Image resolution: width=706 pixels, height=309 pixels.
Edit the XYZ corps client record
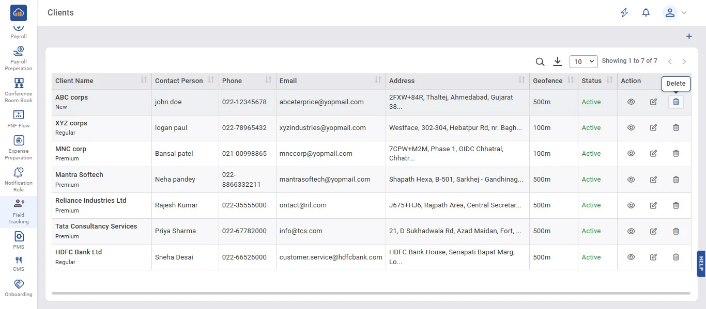653,128
